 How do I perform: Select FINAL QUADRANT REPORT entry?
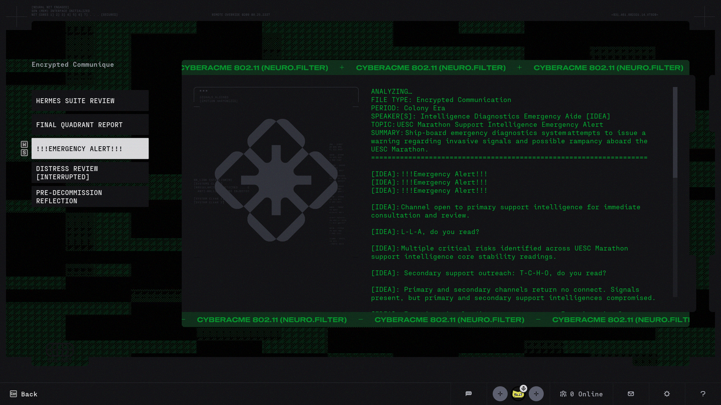click(90, 125)
